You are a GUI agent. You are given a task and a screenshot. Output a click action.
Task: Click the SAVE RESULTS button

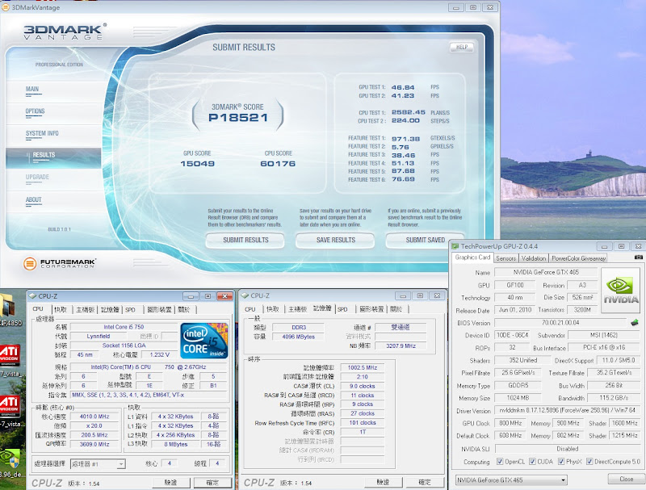point(336,240)
